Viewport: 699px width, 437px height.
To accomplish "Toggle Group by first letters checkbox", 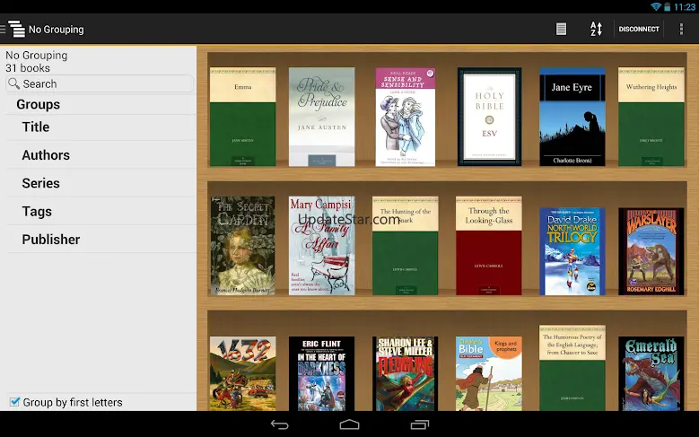I will [x=14, y=402].
